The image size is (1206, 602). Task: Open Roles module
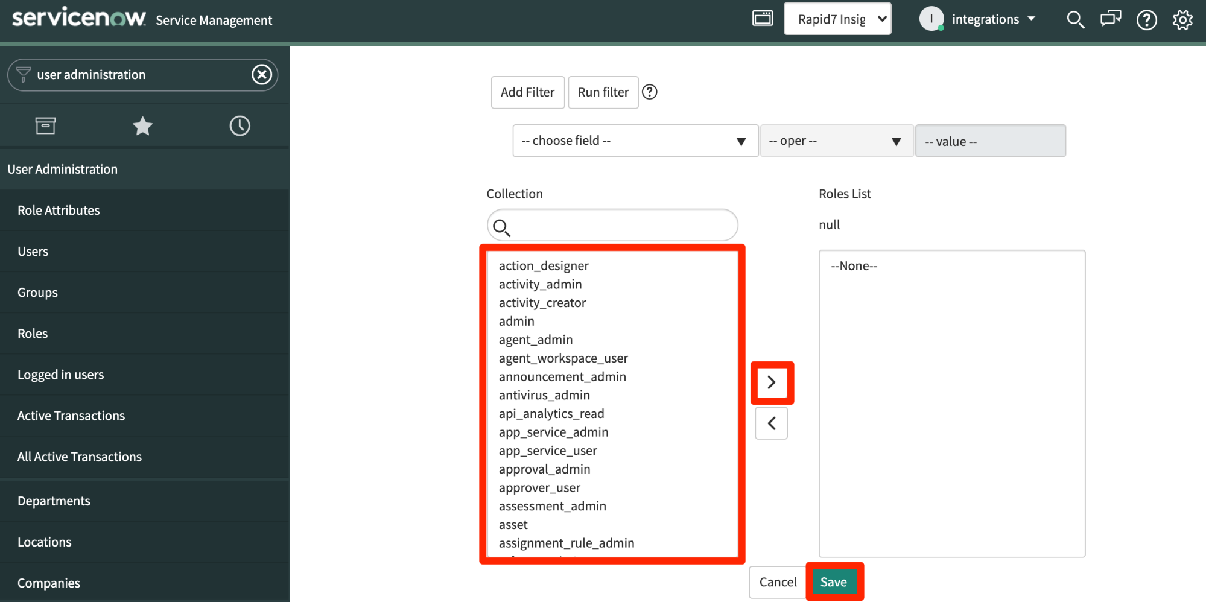[145, 333]
